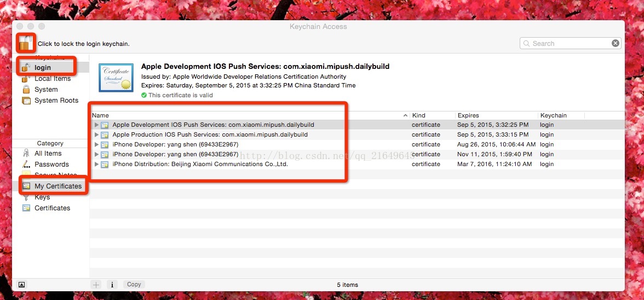The width and height of the screenshot is (644, 300).
Task: Click the Copy button
Action: [134, 284]
